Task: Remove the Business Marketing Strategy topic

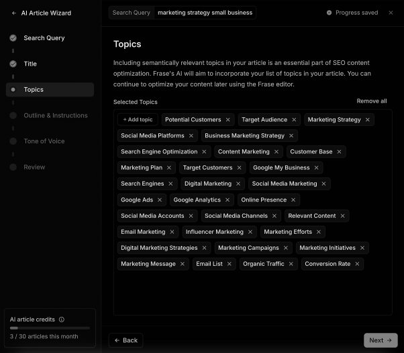Action: (291, 136)
